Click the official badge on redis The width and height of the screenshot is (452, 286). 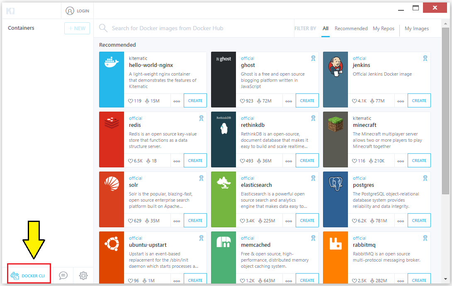pos(201,118)
